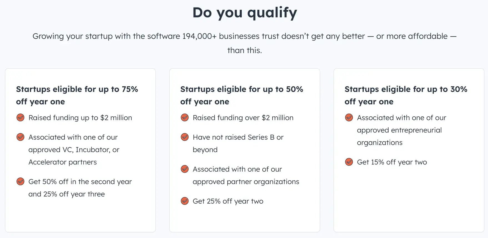Click the "Raised funding up to $2 million" text
Viewport: 488px width, 238px height.
point(80,118)
